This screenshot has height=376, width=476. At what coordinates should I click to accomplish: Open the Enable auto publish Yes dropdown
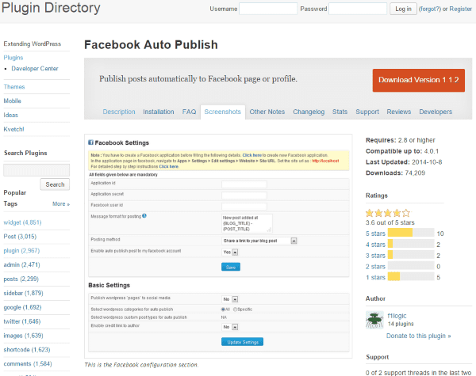[230, 252]
